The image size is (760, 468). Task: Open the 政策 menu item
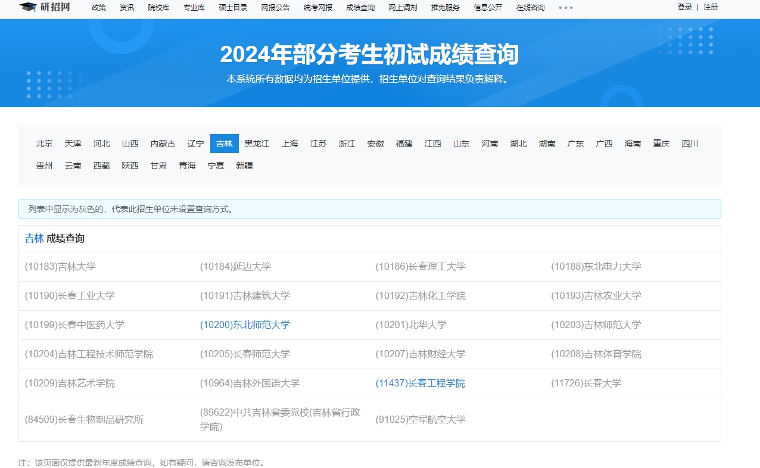click(99, 8)
